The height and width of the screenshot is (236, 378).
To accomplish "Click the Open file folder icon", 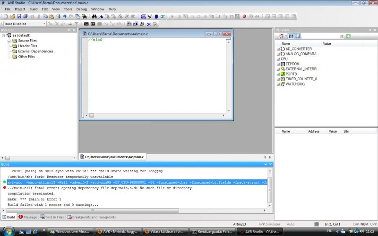I will [x=13, y=17].
